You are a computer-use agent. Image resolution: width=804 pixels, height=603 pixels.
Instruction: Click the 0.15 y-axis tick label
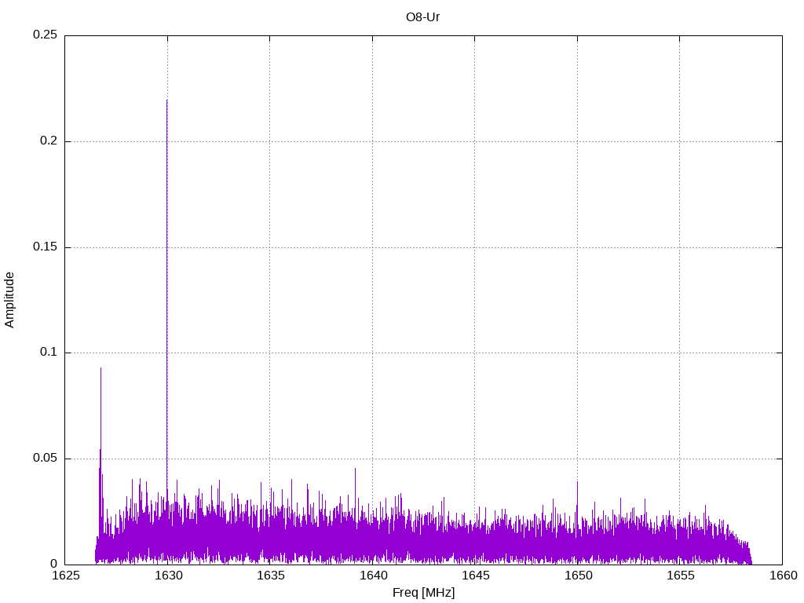(45, 247)
